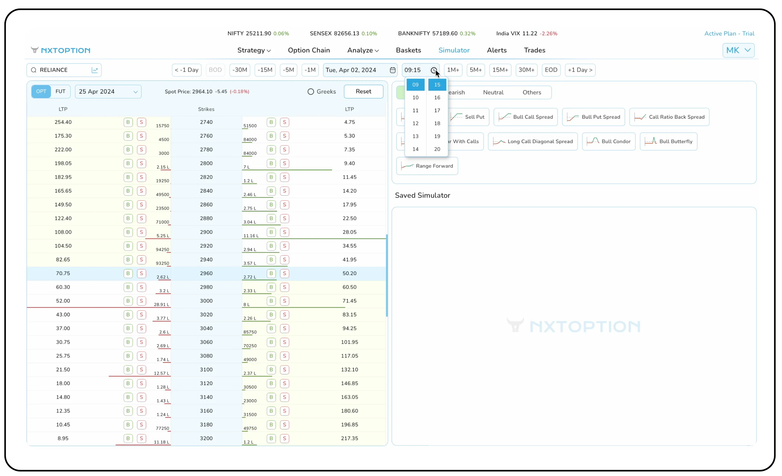Click the NXTOPTION logo
782x476 pixels.
click(x=61, y=50)
